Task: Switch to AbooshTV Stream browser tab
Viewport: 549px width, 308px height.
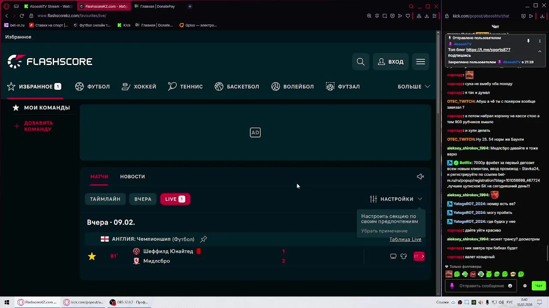Action: tap(48, 6)
